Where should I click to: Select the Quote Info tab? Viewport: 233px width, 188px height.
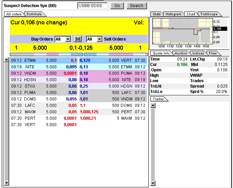click(x=161, y=53)
